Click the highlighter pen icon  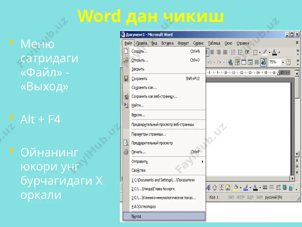(265, 52)
